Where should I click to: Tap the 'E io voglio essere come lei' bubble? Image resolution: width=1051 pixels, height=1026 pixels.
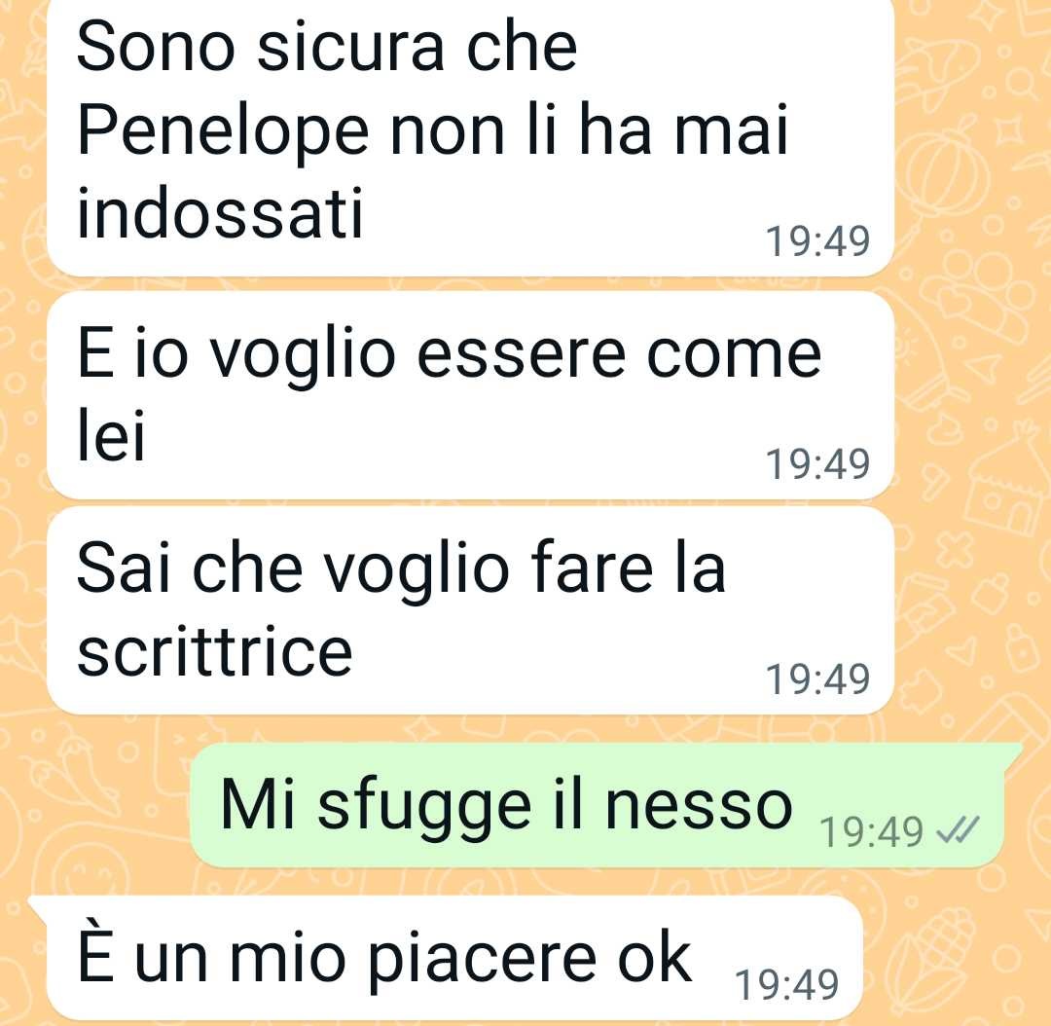(x=471, y=395)
